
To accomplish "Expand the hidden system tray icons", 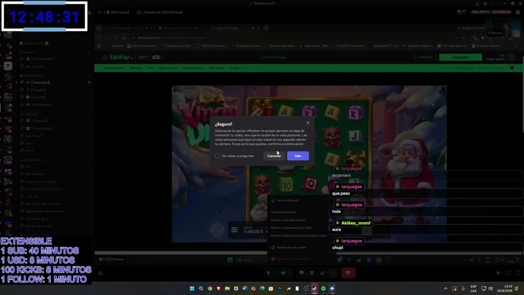I will pos(446,288).
